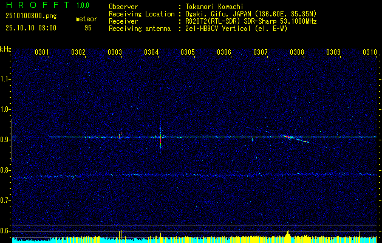Viewport: 382px width, 243px height.
Task: Click the 0305 time marker
Action: pos(188,52)
